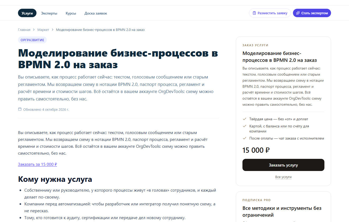Click the checkmark next to После оплаты
This screenshot has width=349, height=222.
(244, 138)
